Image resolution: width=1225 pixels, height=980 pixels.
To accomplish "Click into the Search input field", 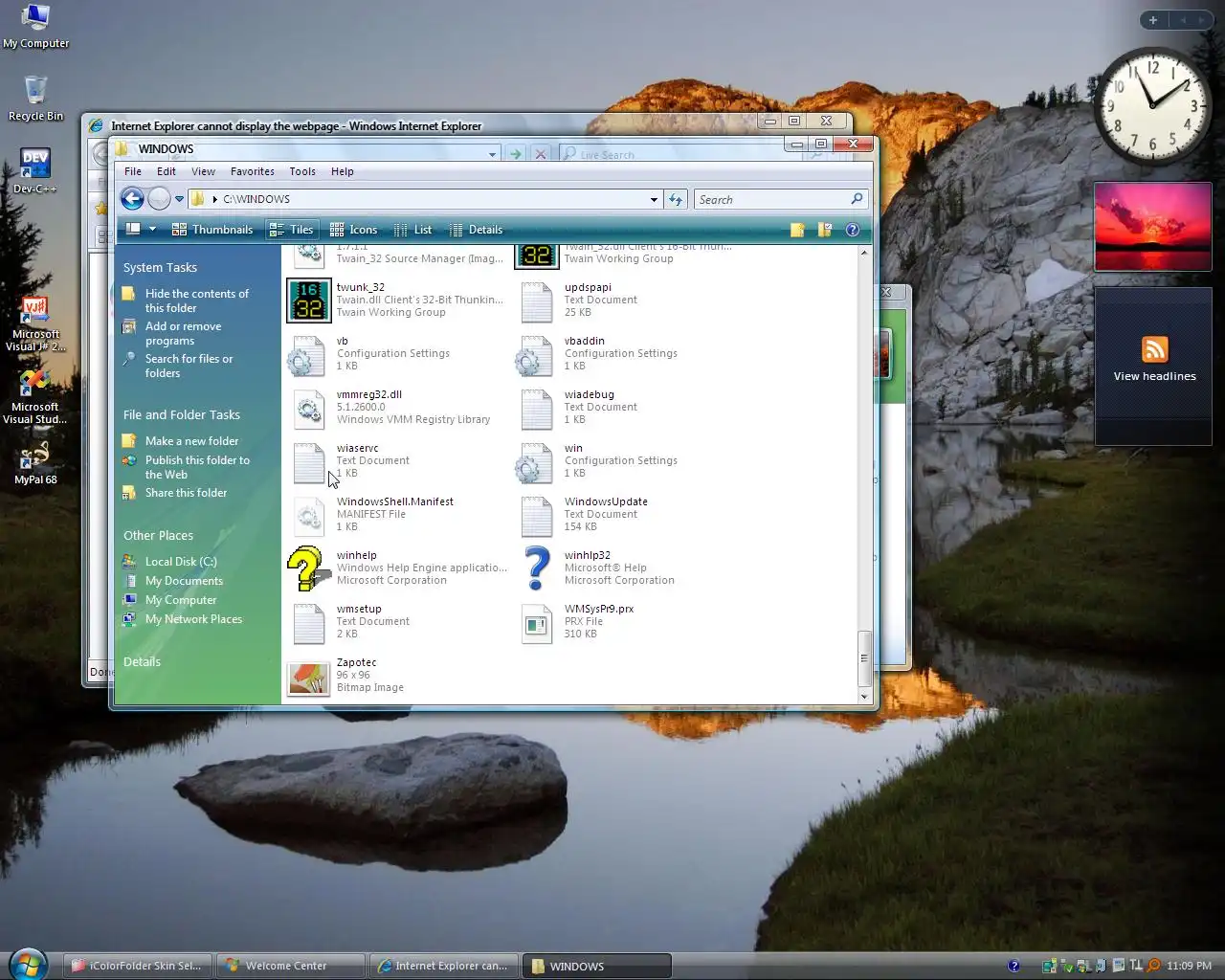I will 771,199.
